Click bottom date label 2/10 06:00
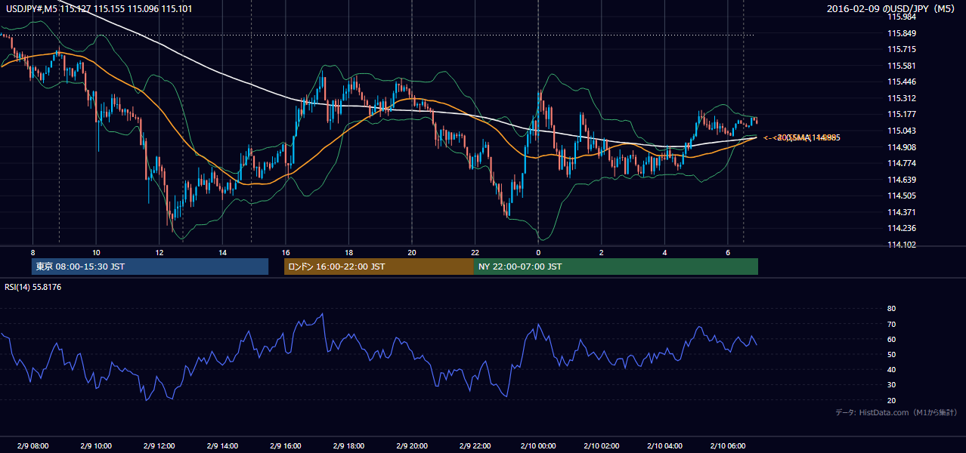Viewport: 966px width, 453px height. (x=727, y=446)
